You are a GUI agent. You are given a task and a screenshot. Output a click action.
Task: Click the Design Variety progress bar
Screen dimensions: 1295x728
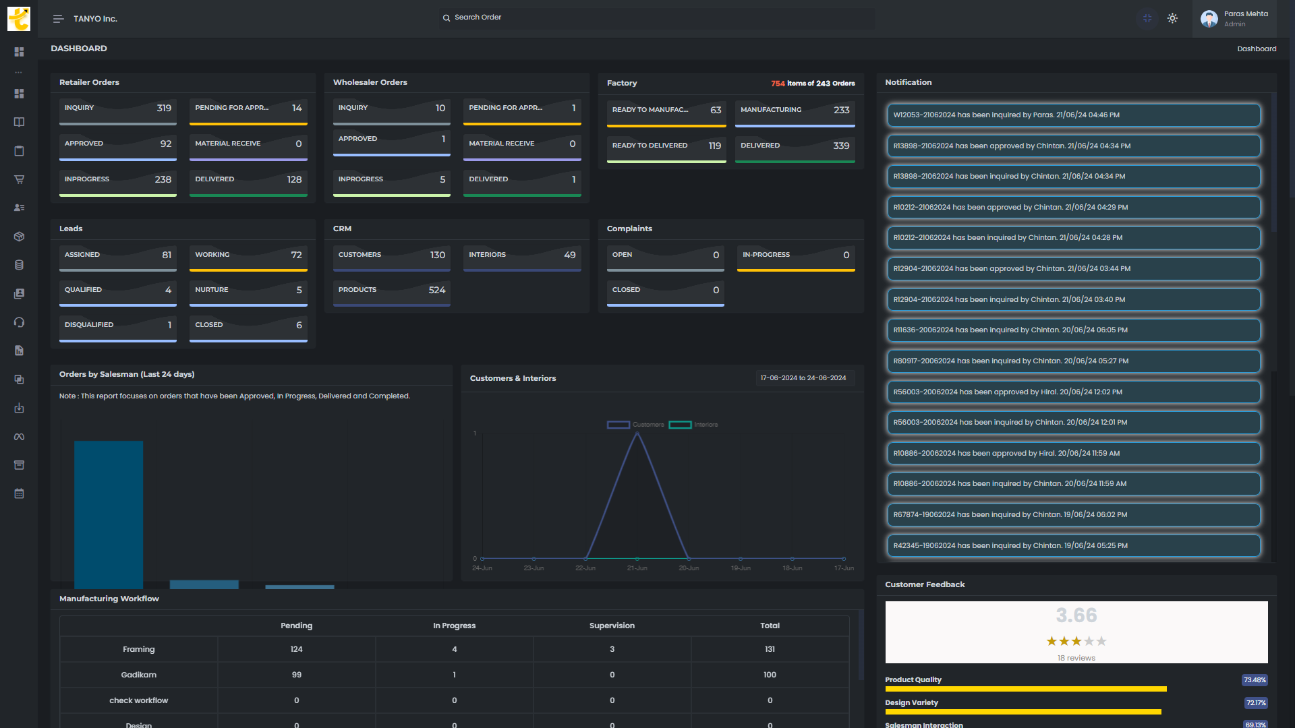1023,712
